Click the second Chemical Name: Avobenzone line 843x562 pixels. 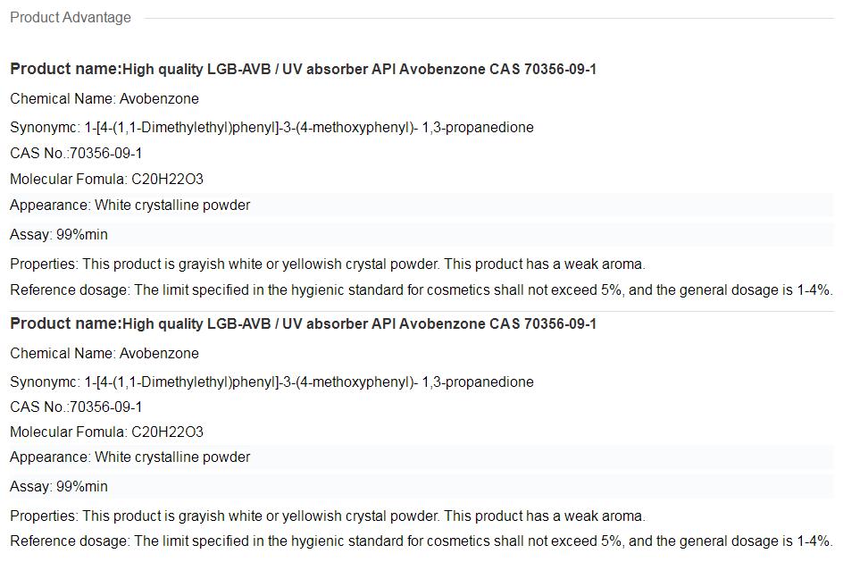pyautogui.click(x=104, y=353)
